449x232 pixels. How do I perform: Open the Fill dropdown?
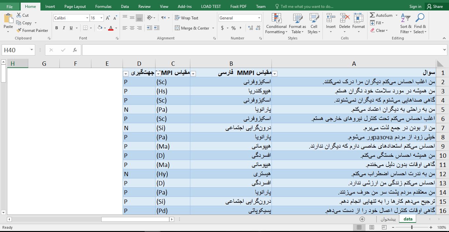pyautogui.click(x=377, y=23)
